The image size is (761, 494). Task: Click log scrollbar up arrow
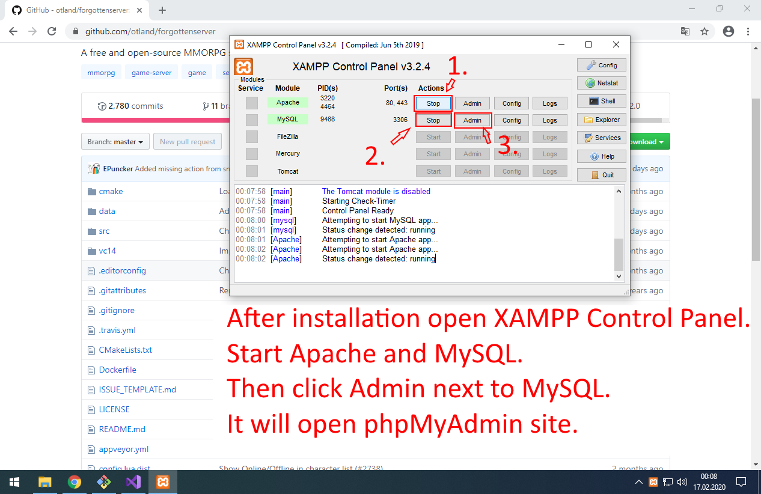point(619,191)
